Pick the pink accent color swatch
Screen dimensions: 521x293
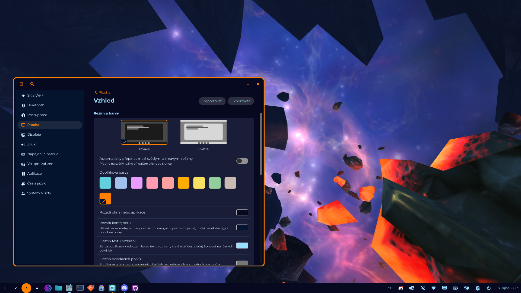(x=152, y=183)
